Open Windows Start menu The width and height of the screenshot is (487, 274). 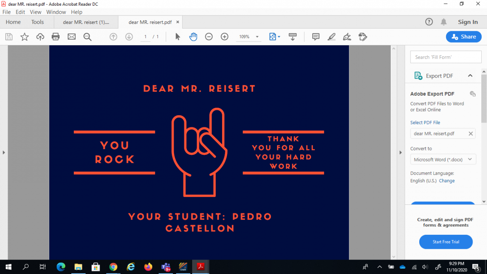pyautogui.click(x=8, y=267)
